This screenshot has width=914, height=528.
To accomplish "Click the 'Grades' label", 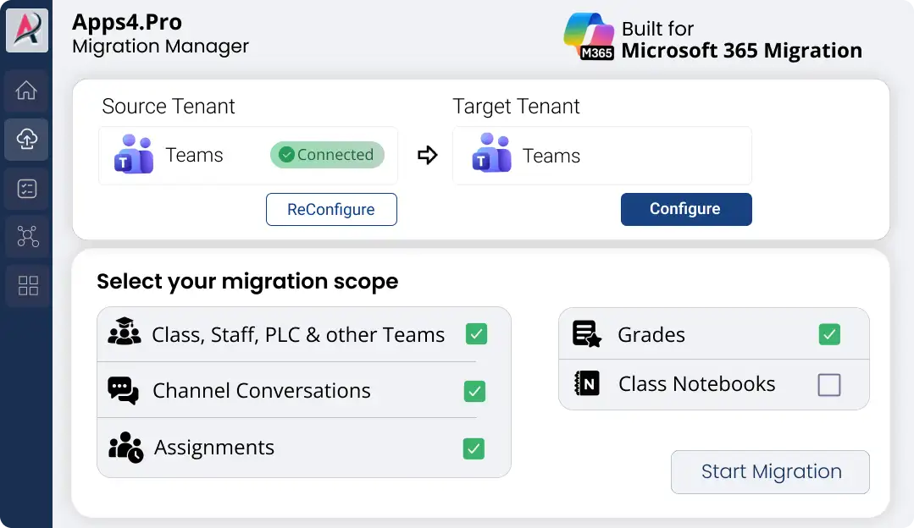I will click(651, 335).
